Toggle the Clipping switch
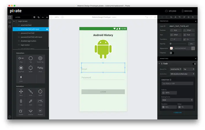The height and width of the screenshot is (130, 205). pyautogui.click(x=172, y=53)
